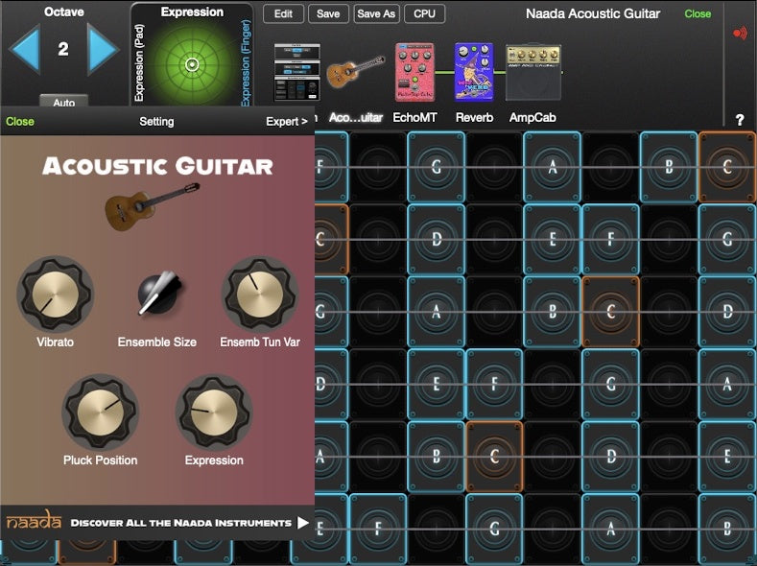Play the F pad in the second row
Image resolution: width=757 pixels, height=566 pixels.
[611, 239]
